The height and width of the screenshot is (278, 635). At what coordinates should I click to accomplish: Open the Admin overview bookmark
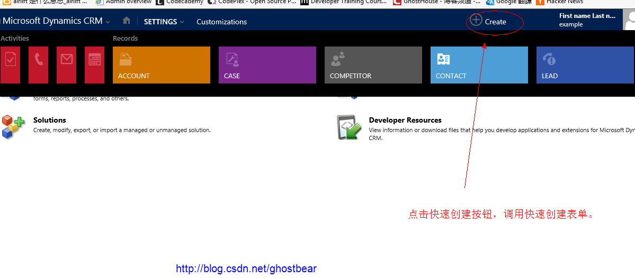pos(124,2)
